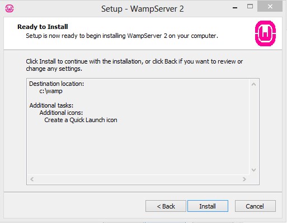Click the scroll up arrow in summary box

pos(253,85)
